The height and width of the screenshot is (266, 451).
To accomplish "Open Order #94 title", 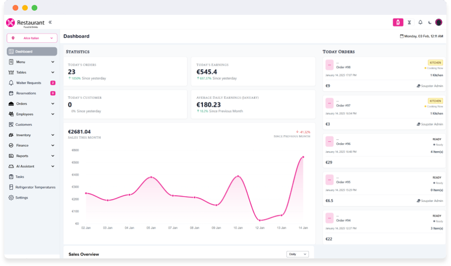I will point(343,220).
